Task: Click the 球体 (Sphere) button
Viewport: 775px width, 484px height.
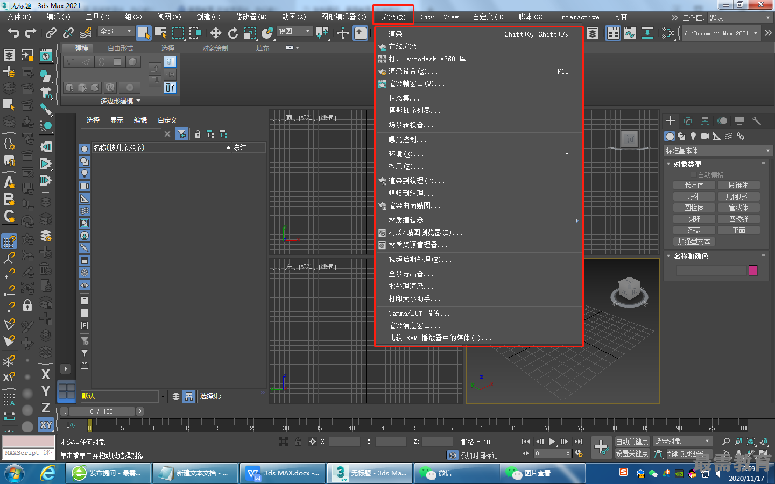Action: (694, 196)
